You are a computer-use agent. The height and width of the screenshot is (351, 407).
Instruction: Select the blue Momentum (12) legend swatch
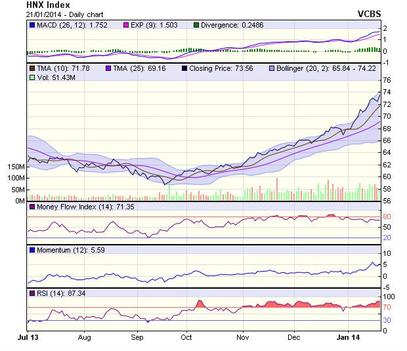(x=32, y=250)
